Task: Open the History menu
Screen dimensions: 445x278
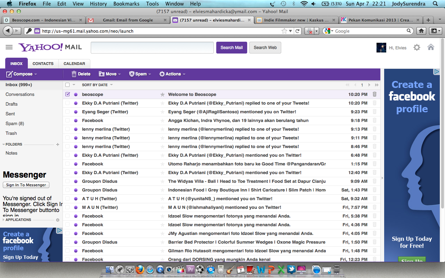Action: (98, 4)
